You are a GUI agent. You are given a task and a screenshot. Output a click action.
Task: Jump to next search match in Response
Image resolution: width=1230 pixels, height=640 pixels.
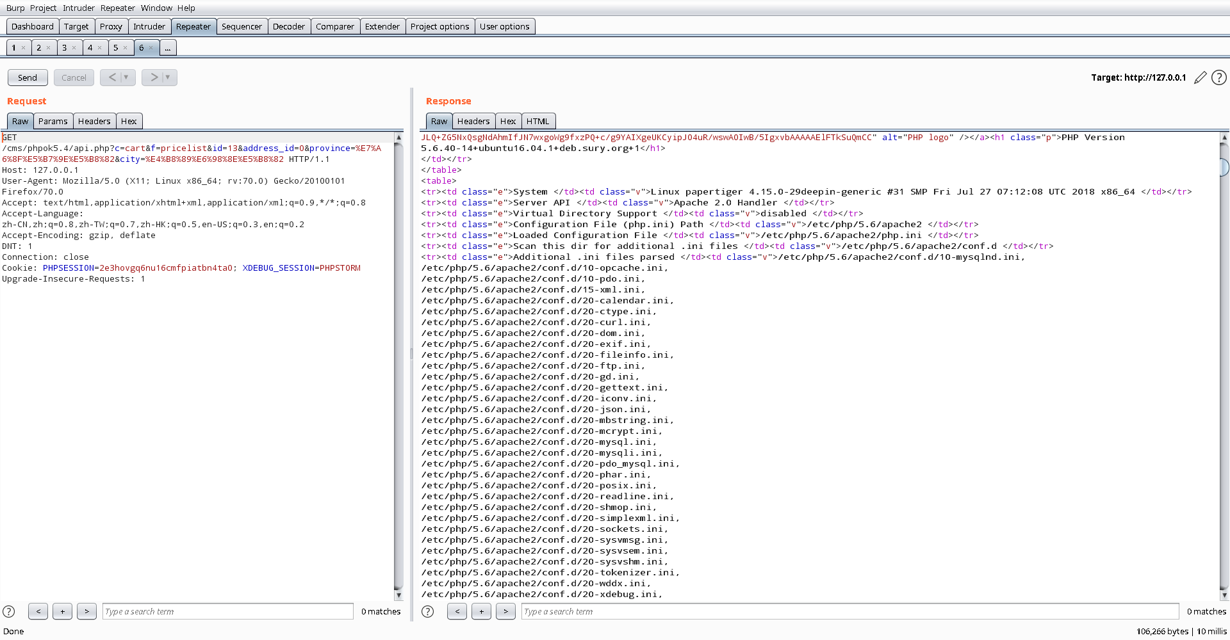click(506, 611)
